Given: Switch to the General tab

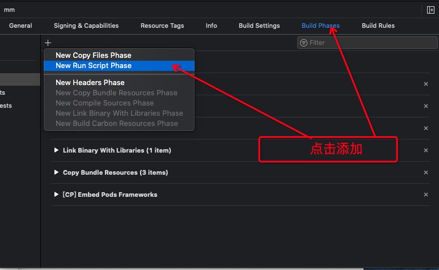Looking at the screenshot, I should pyautogui.click(x=20, y=26).
